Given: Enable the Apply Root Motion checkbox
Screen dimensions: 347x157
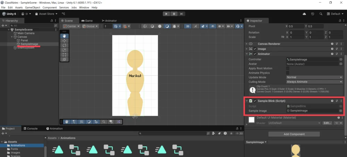Looking at the screenshot, I should point(288,68).
